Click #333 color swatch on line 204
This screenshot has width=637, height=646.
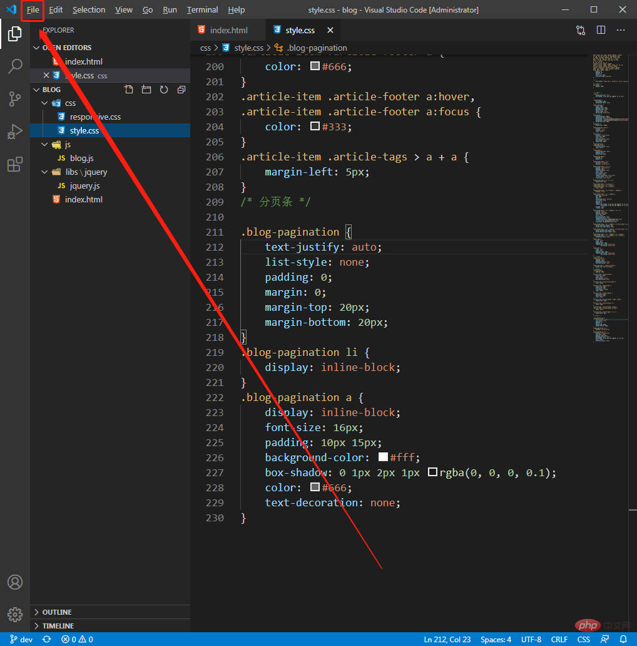click(x=315, y=126)
